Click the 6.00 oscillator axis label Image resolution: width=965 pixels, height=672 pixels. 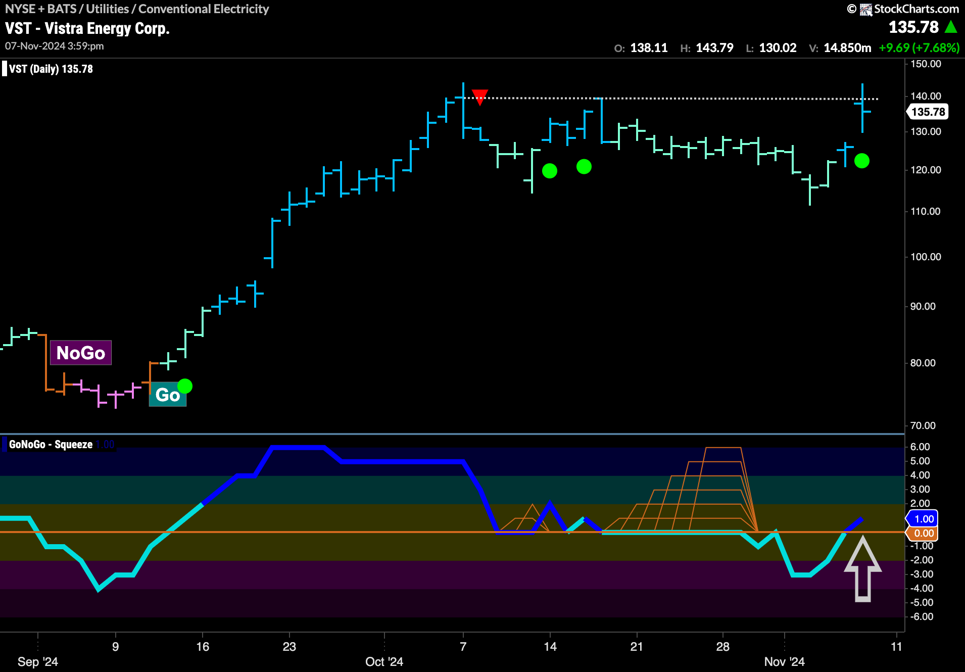click(x=920, y=447)
